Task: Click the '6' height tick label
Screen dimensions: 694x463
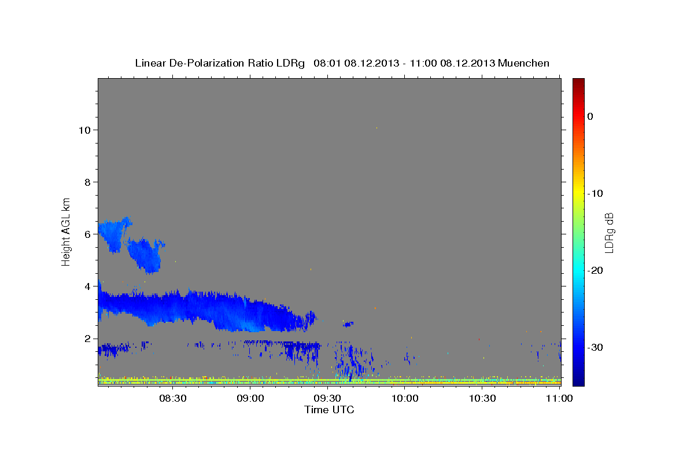Action: [x=87, y=234]
